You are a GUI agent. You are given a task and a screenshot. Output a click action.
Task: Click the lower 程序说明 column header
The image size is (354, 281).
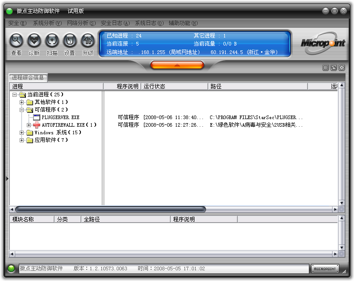pyautogui.click(x=204, y=219)
